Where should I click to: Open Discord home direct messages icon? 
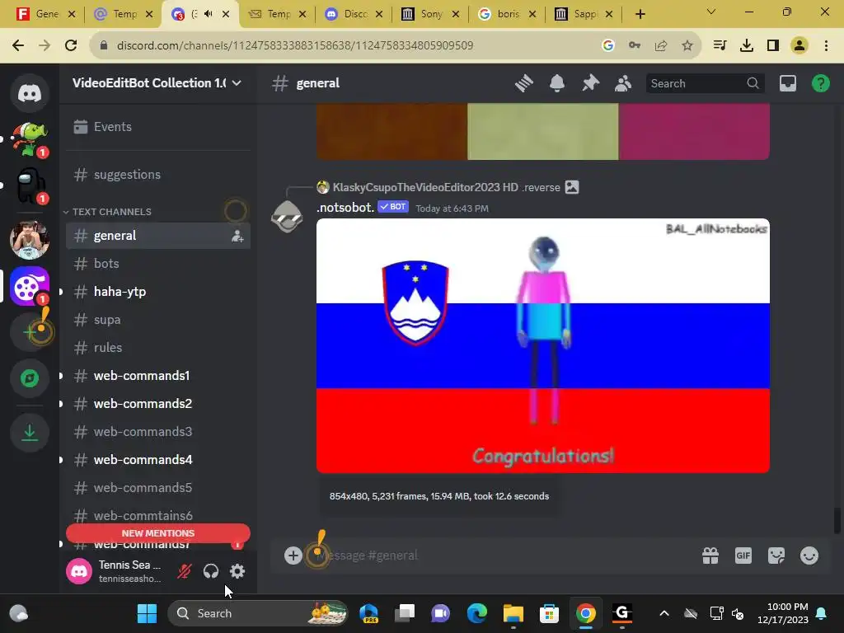point(30,93)
